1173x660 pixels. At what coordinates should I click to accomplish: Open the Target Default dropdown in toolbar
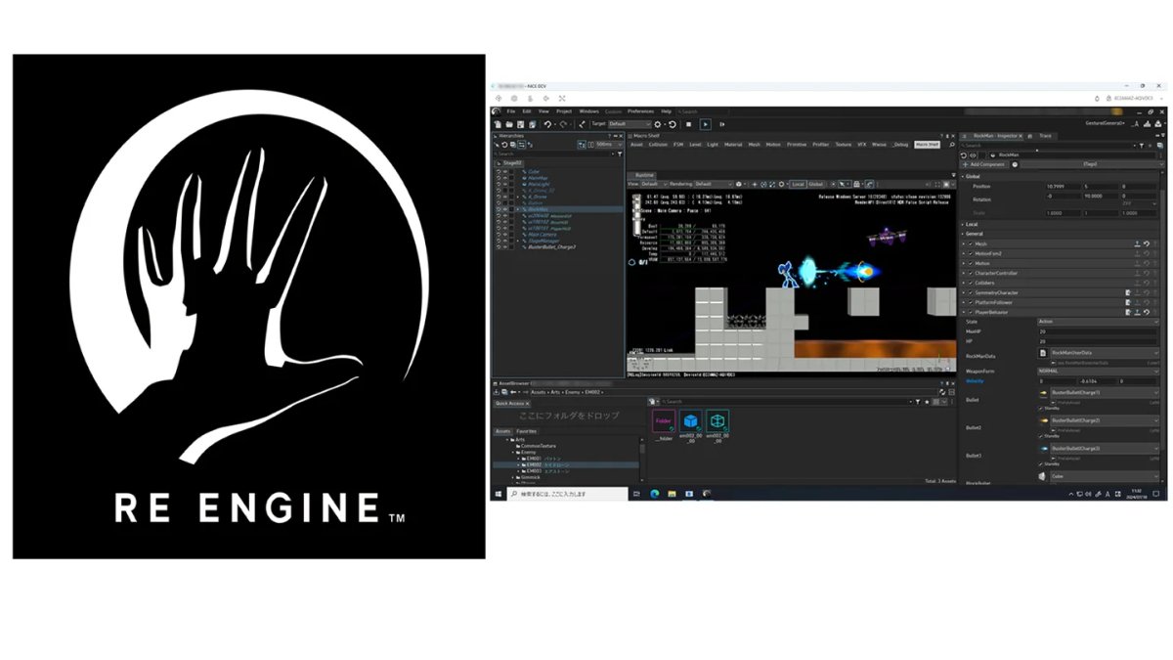pyautogui.click(x=630, y=124)
